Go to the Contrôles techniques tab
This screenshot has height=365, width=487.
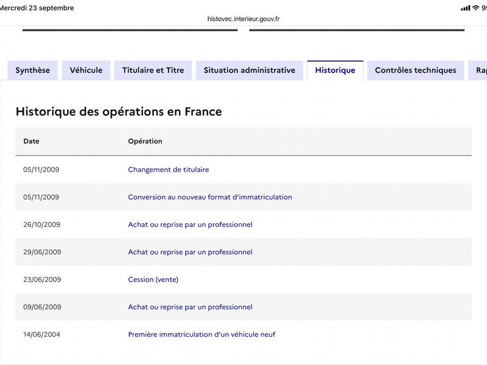tap(416, 70)
